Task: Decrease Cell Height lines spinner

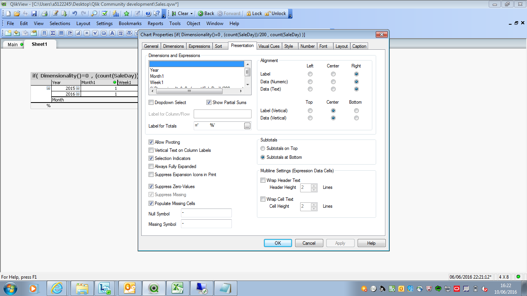Action: (314, 209)
